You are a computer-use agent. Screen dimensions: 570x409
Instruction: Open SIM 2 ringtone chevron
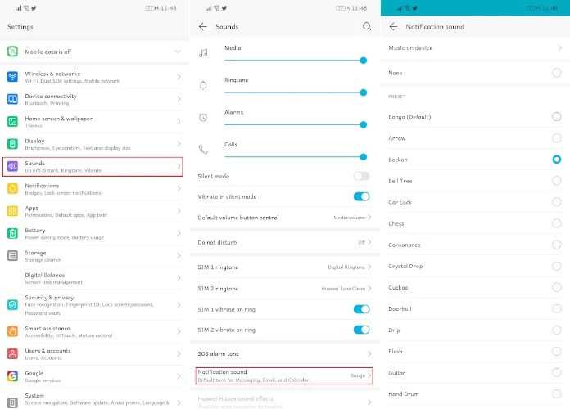click(369, 289)
